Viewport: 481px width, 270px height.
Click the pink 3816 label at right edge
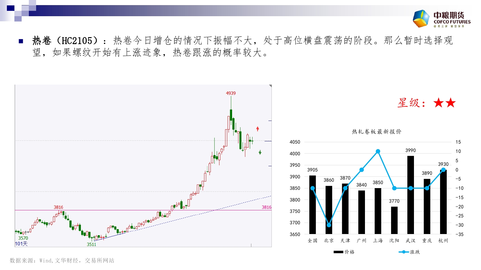(x=266, y=207)
